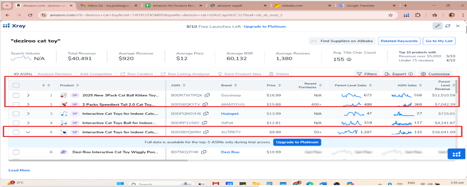
Task: Select checkbox for 2 Packs Speediest Tail row
Action: 16,104
